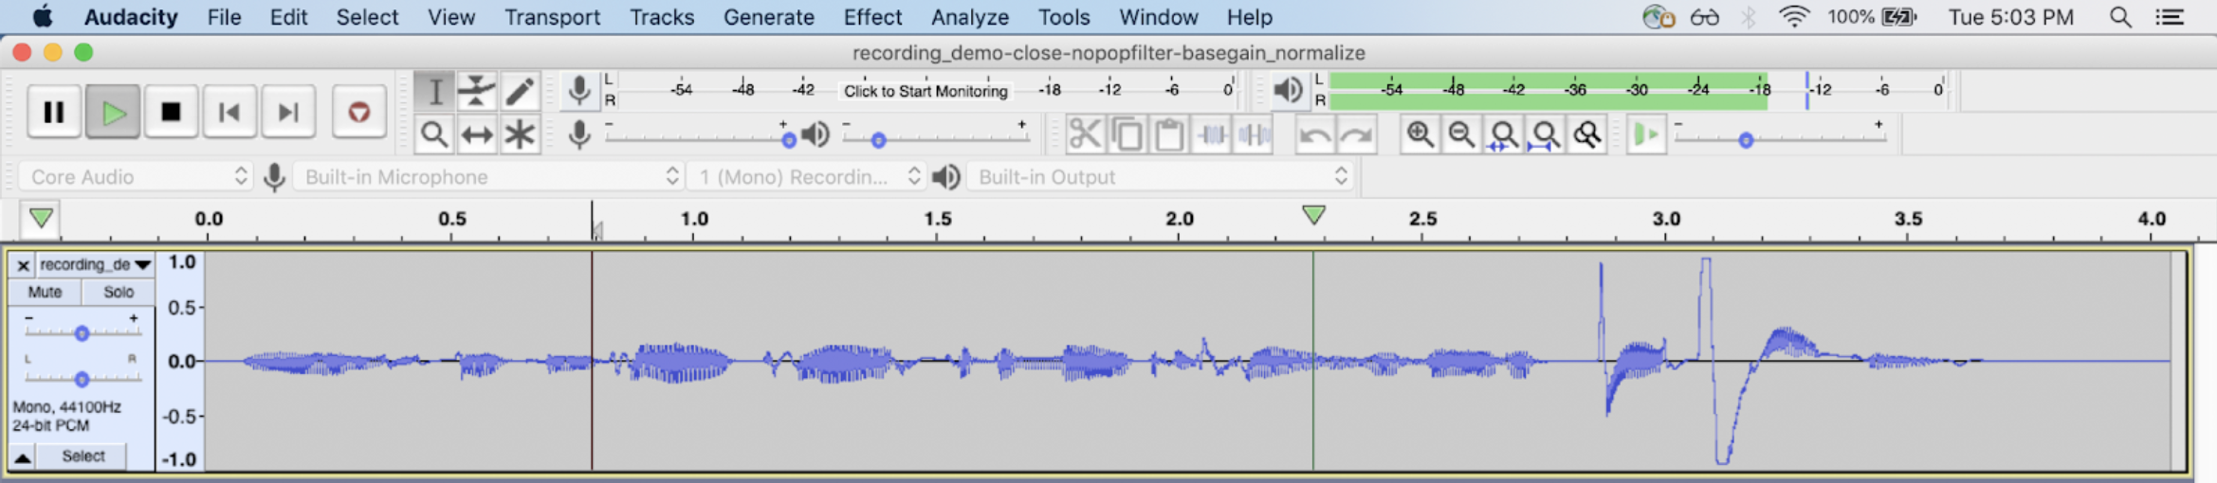Image resolution: width=2217 pixels, height=483 pixels.
Task: Close the track with the X button
Action: point(23,265)
